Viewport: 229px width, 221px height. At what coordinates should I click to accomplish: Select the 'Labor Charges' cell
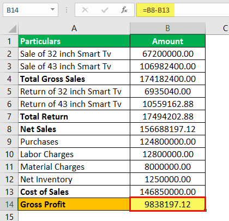[74, 154]
